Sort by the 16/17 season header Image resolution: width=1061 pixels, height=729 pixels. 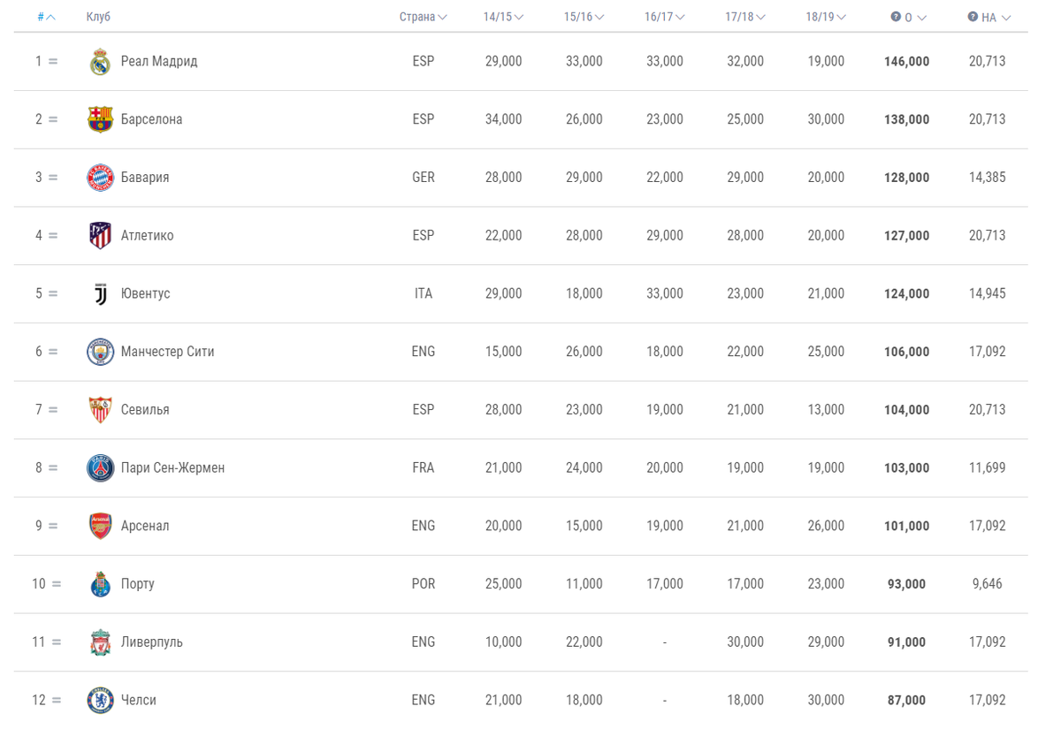(x=665, y=17)
